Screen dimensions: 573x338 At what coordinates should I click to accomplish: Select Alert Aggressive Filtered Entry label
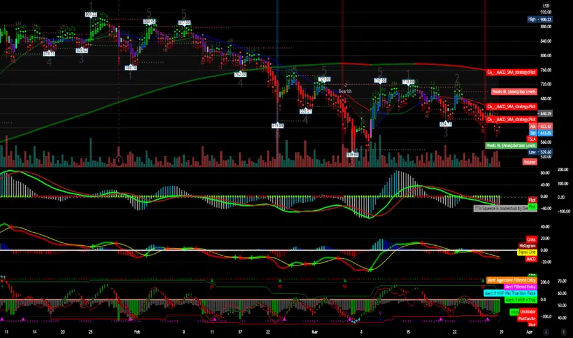click(512, 280)
